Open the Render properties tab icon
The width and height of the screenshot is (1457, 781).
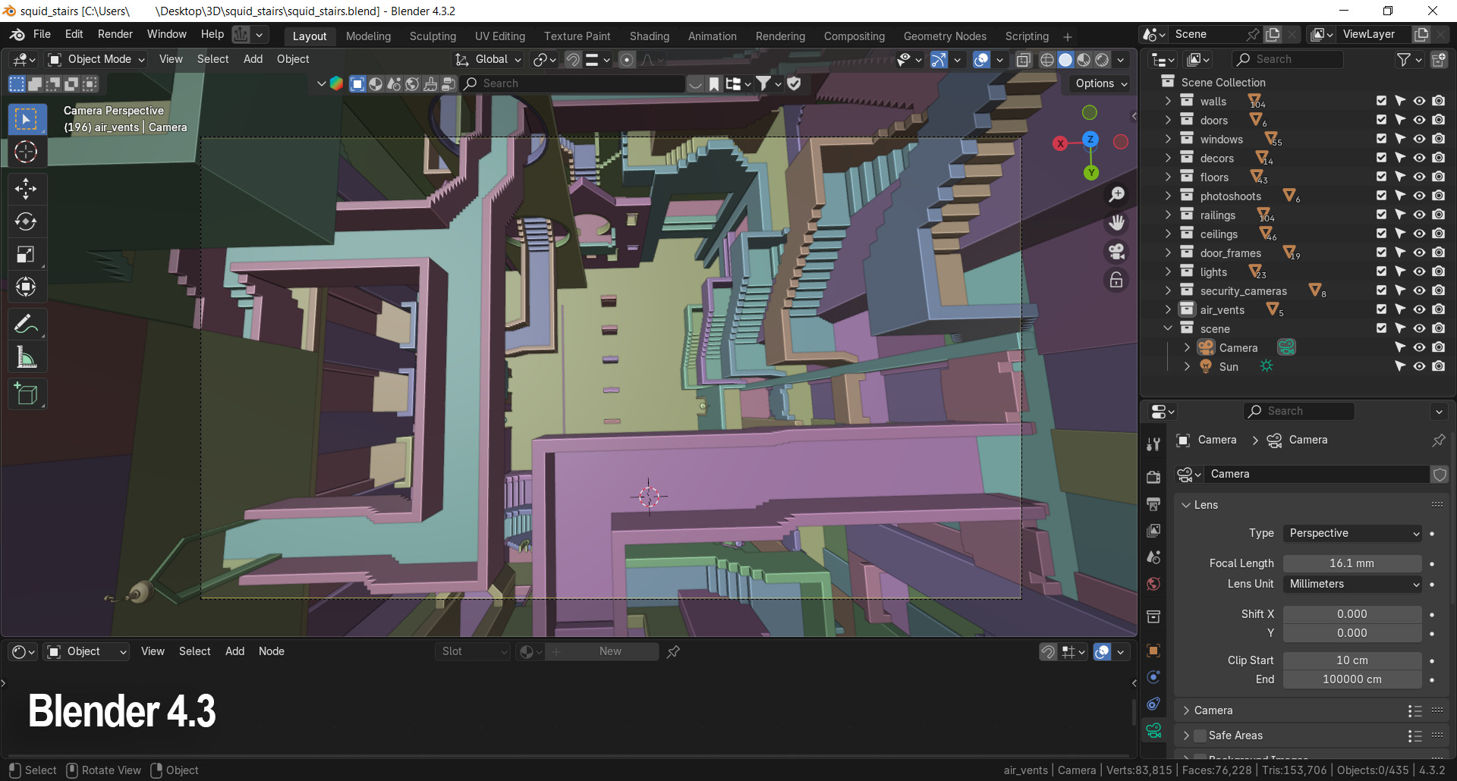coord(1153,477)
